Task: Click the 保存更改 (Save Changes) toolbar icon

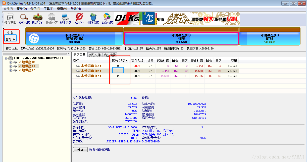Action: tap(10, 19)
